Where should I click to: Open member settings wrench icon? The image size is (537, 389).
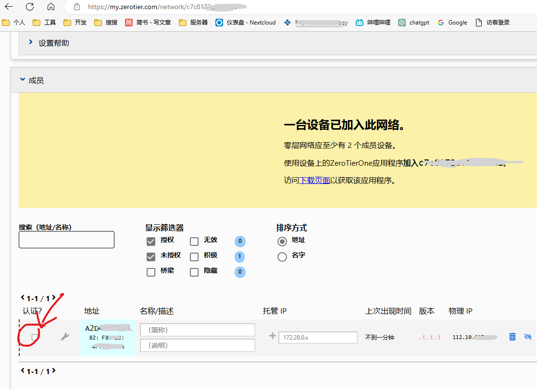[65, 337]
